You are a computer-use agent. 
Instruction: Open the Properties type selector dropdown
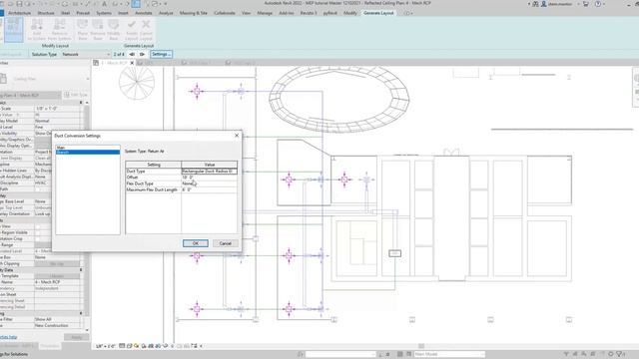point(88,79)
